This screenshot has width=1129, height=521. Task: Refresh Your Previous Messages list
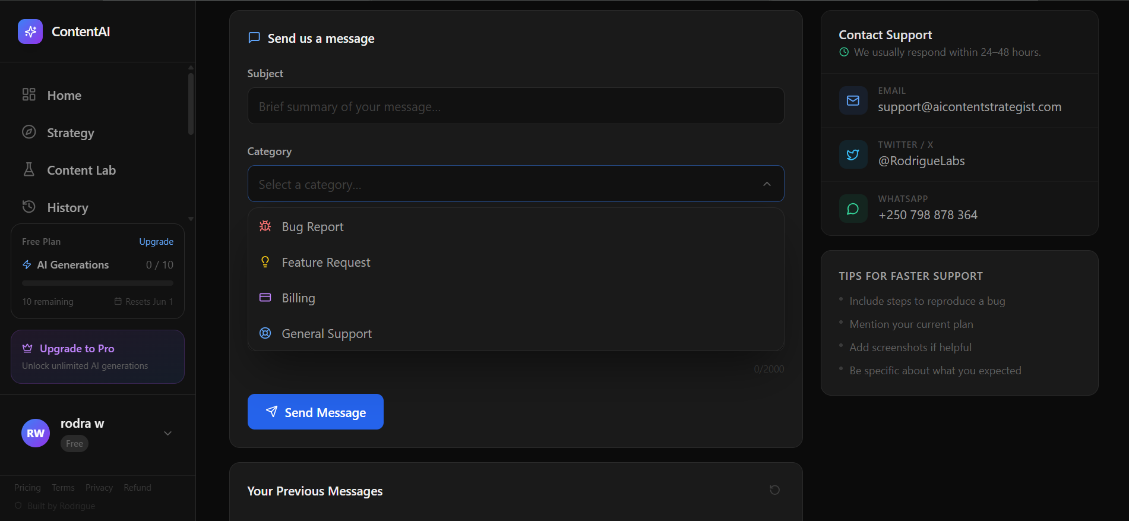pyautogui.click(x=774, y=490)
